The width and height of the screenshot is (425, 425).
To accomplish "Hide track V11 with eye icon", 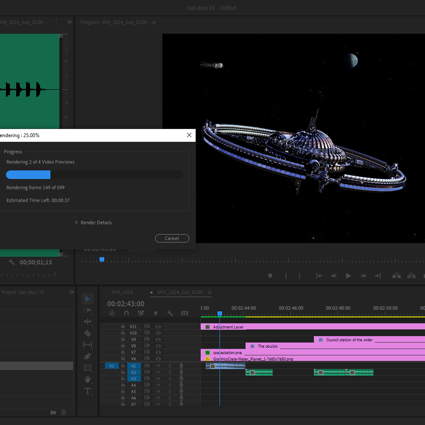I will pos(158,327).
